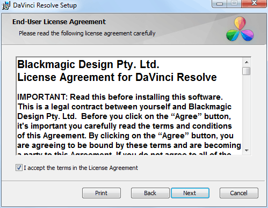Screen dimensions: 268x208
Task: Click the 'End-User License Agreement' title
Action: [59, 22]
